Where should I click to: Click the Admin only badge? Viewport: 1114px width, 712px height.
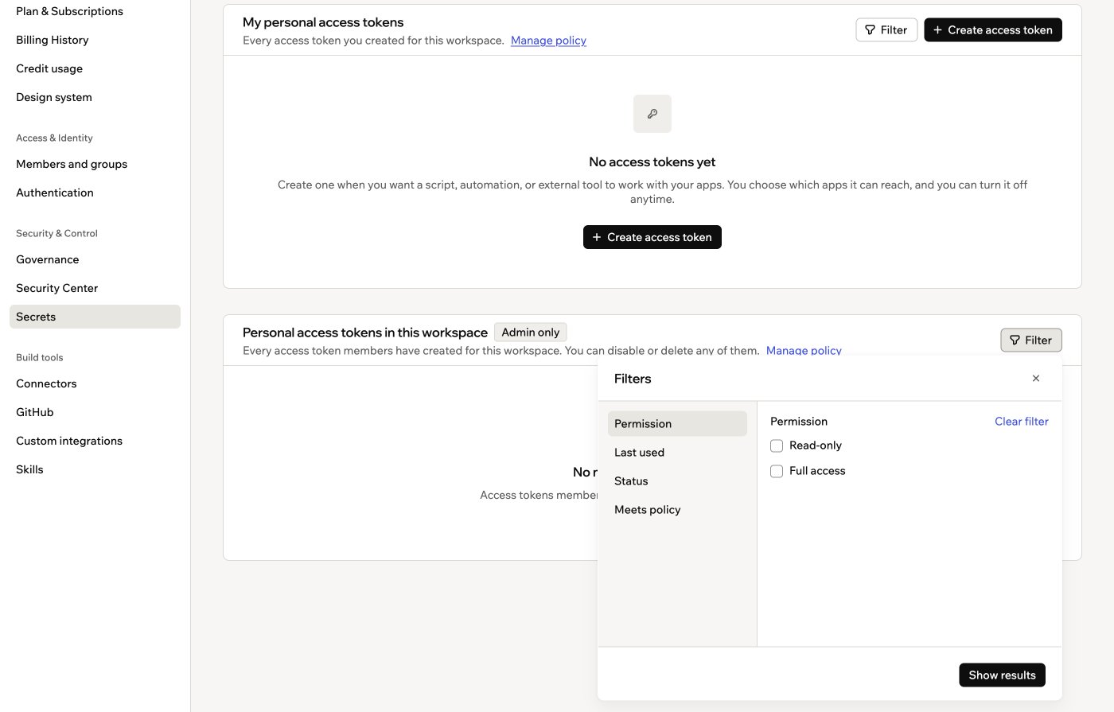tap(531, 333)
